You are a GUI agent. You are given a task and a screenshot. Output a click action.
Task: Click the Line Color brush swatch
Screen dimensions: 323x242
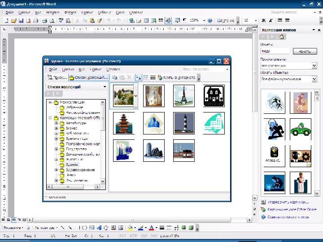click(140, 228)
